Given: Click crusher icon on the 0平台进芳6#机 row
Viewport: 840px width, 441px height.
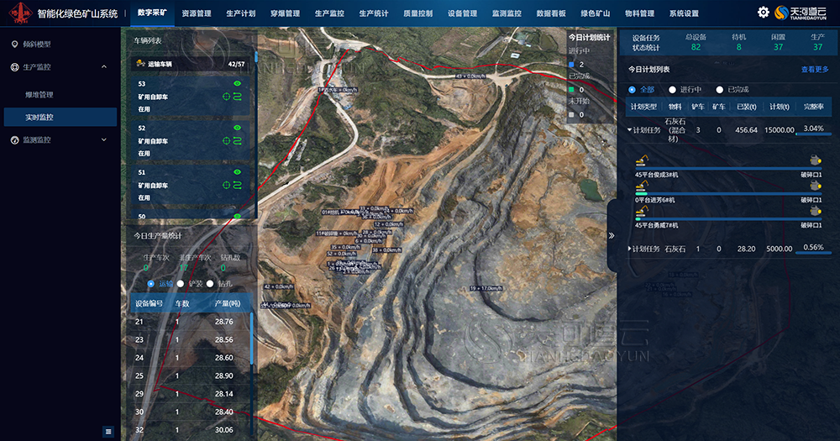Looking at the screenshot, I should click(816, 186).
